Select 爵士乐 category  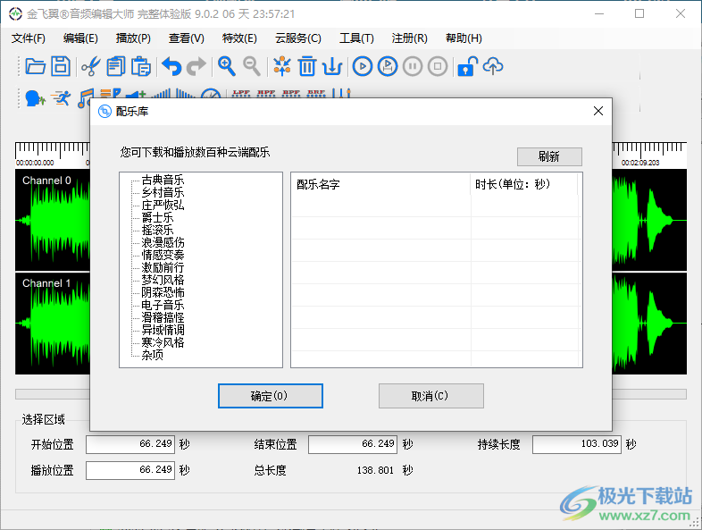tap(157, 218)
